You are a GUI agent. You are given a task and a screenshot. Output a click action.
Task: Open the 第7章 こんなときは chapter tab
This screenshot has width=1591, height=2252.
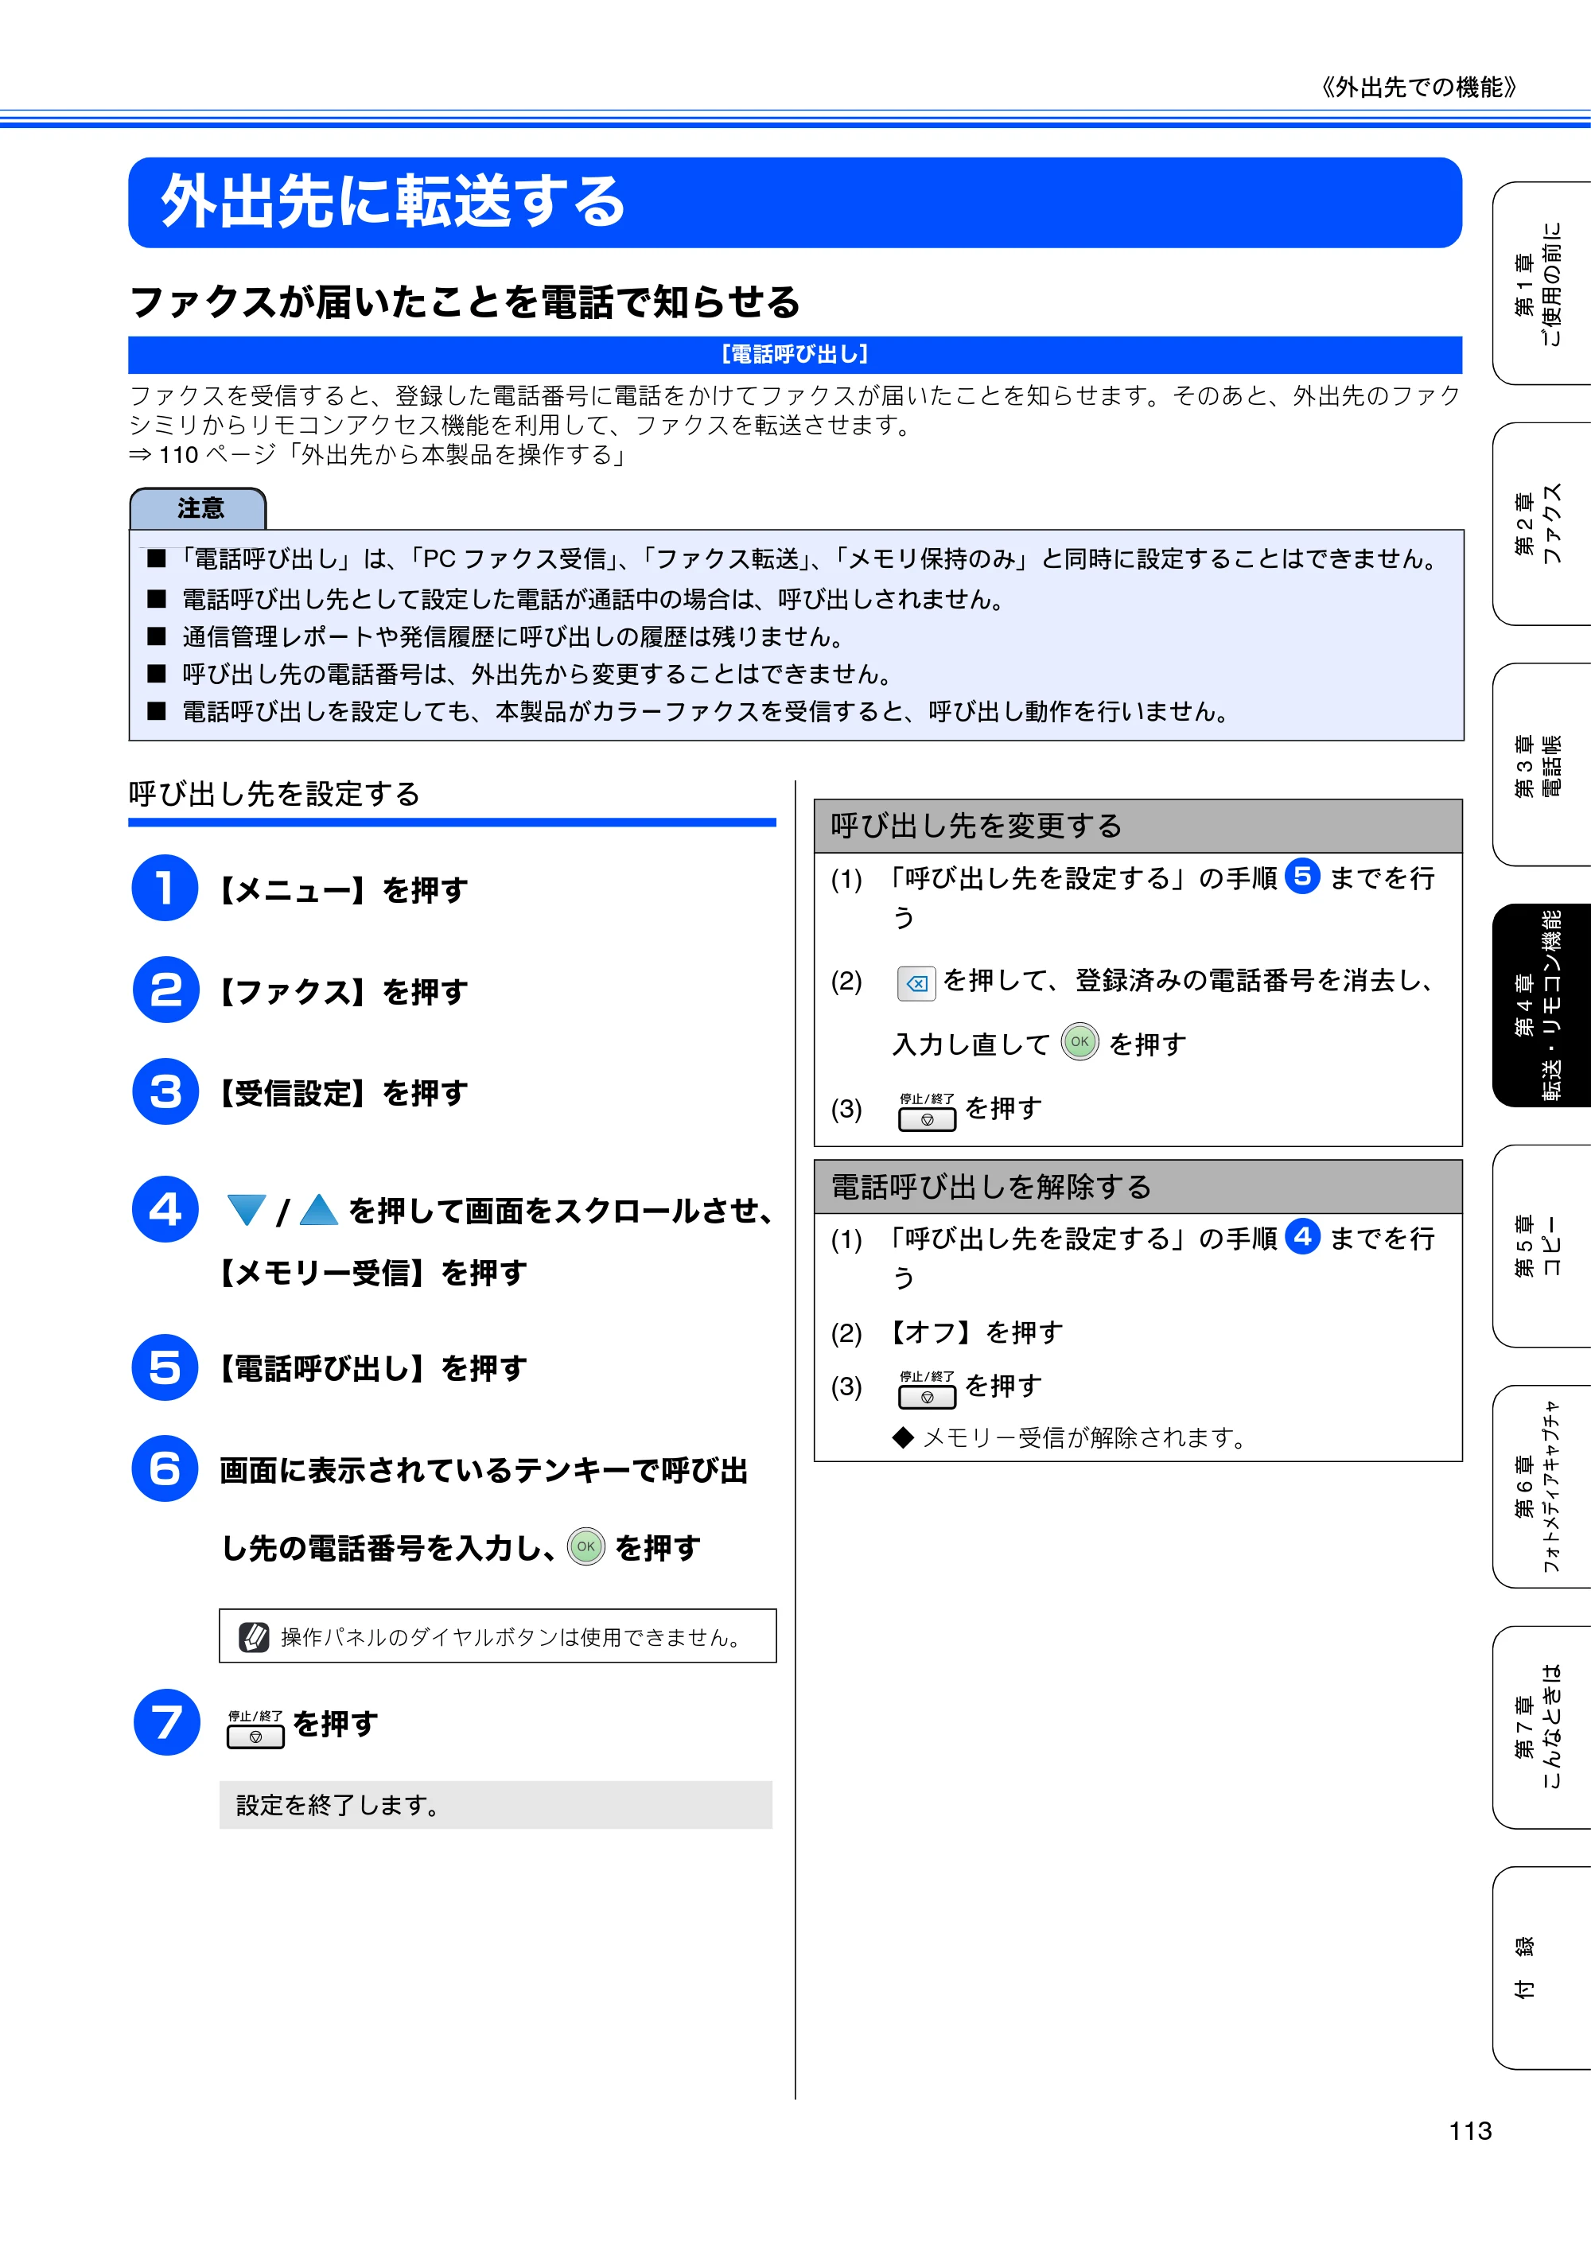pyautogui.click(x=1541, y=1727)
